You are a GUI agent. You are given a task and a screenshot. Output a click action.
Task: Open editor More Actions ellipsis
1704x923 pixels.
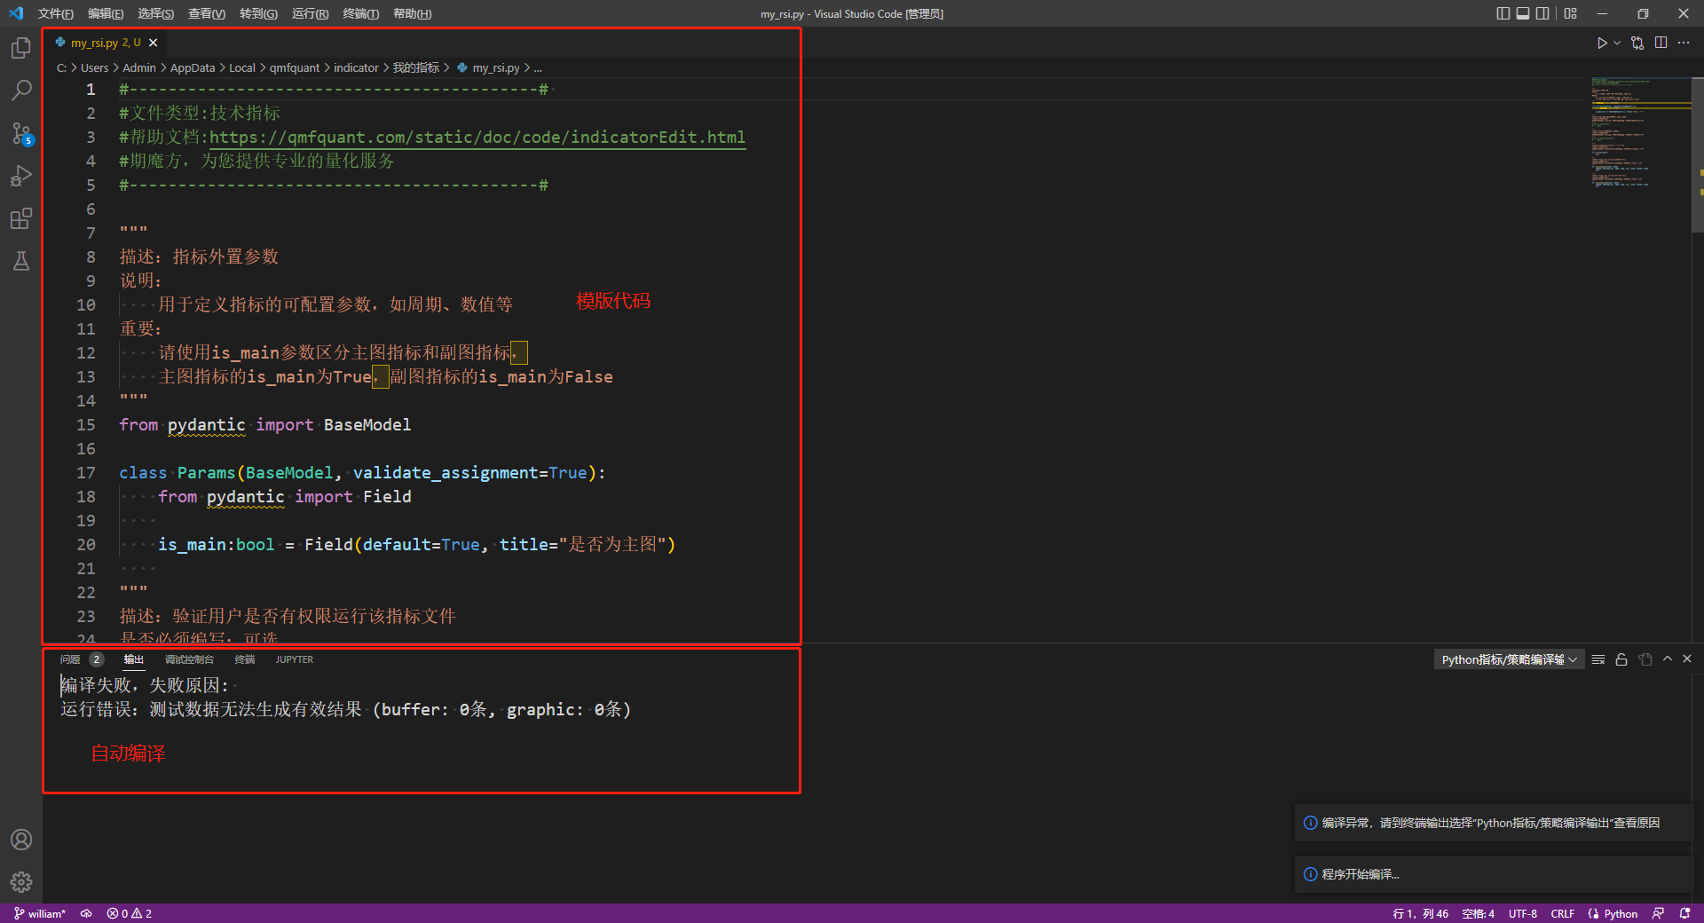(1684, 43)
